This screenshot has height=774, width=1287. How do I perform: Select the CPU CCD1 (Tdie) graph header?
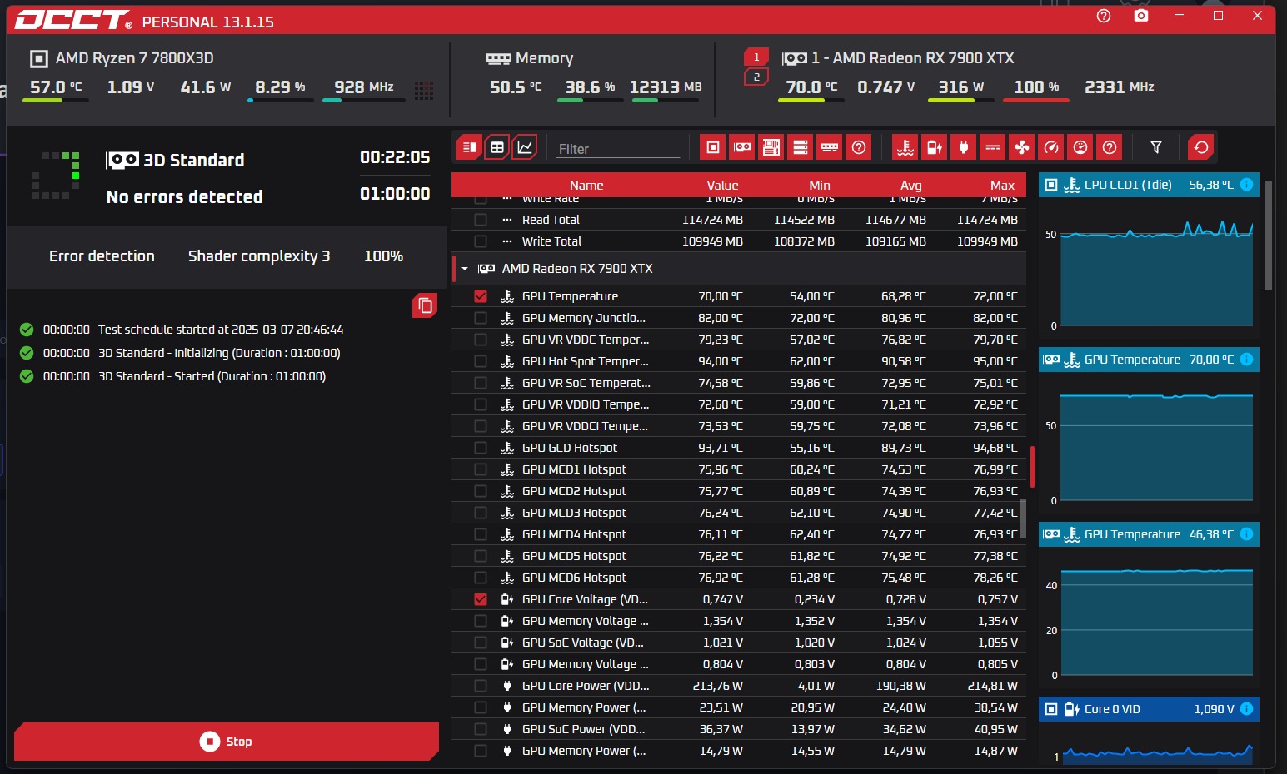(x=1149, y=185)
